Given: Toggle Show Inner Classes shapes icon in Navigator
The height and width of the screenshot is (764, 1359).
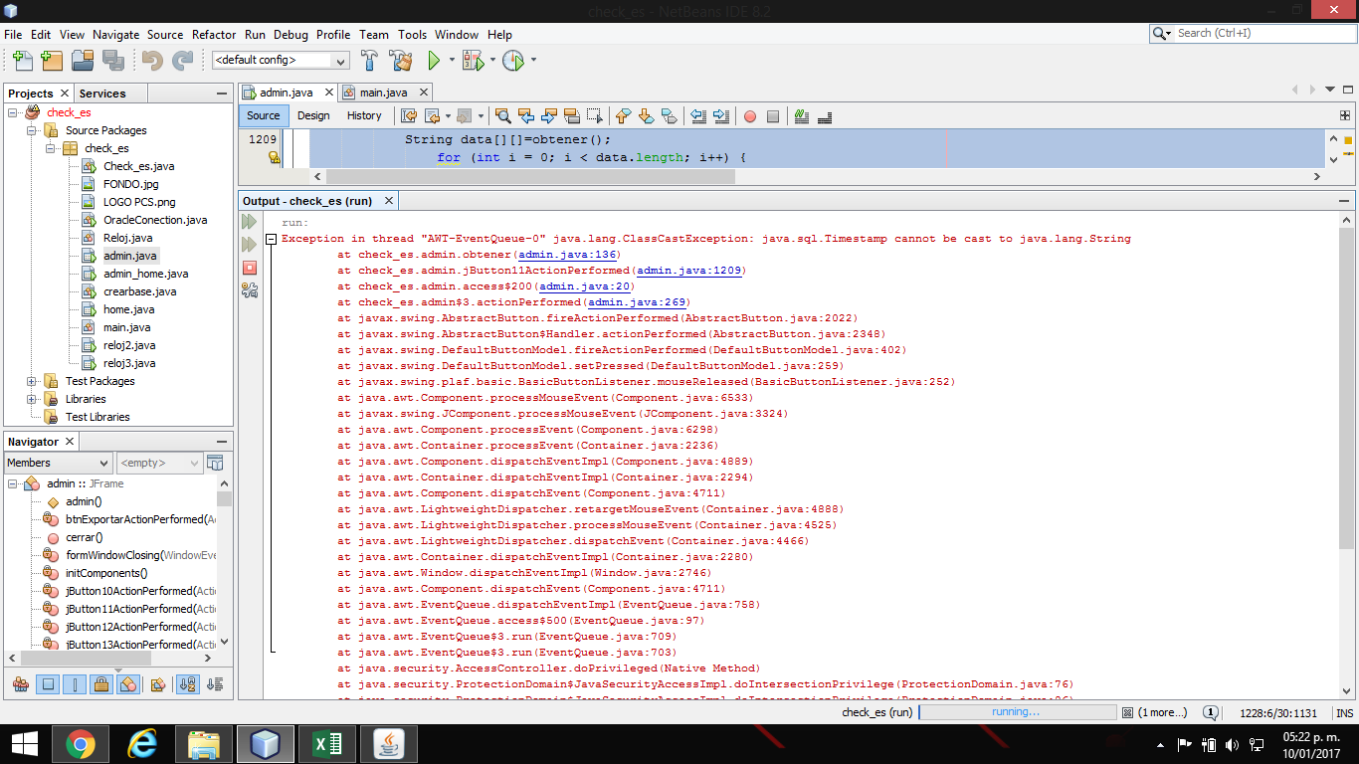Looking at the screenshot, I should point(127,684).
